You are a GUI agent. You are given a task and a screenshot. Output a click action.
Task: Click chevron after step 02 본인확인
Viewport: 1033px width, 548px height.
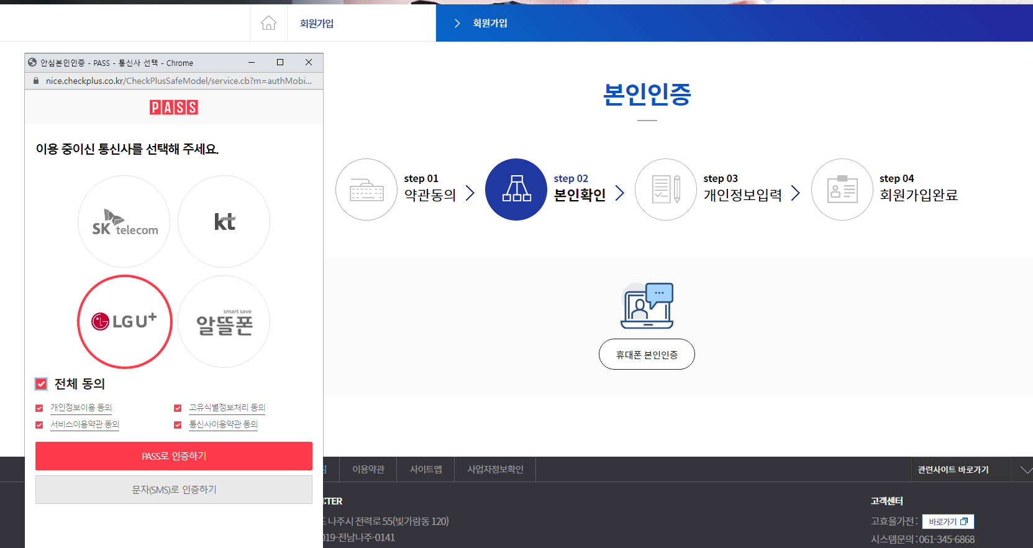[x=619, y=193]
